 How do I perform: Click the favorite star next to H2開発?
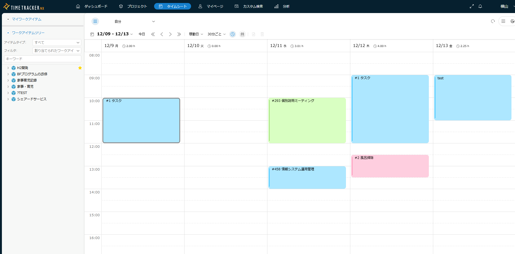pos(80,68)
